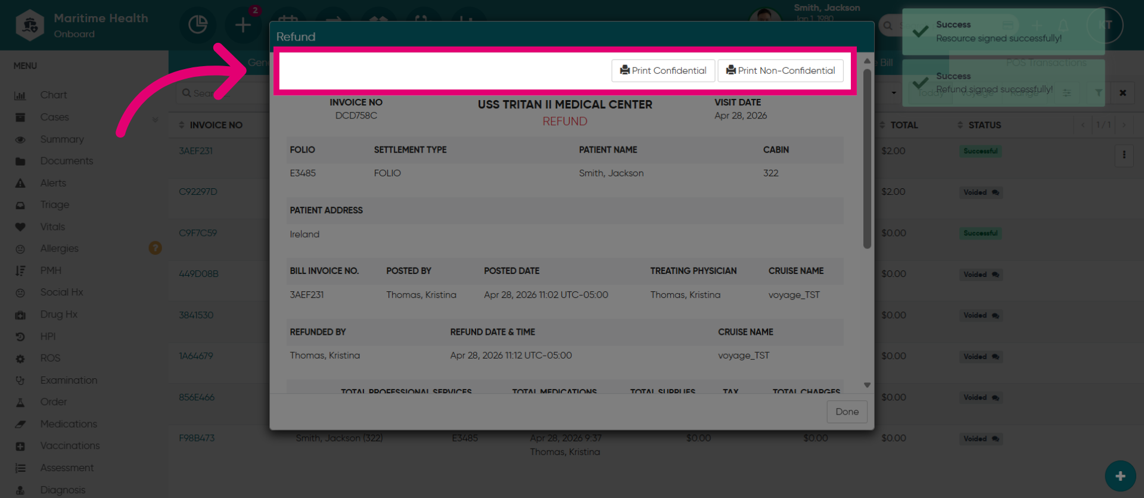Open HPI in the sidebar

[x=48, y=337]
